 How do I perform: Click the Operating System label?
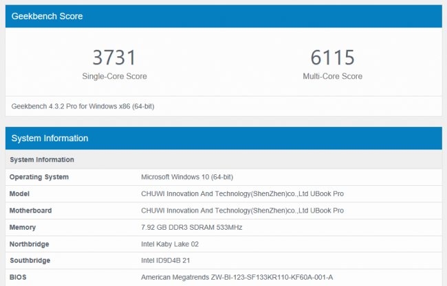[39, 177]
